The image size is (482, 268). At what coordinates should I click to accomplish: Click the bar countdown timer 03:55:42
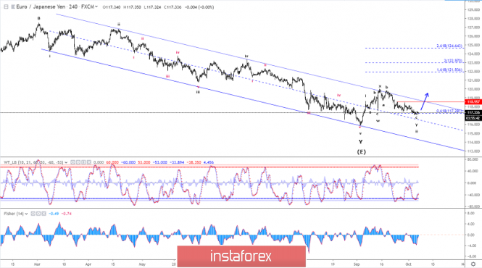click(x=473, y=118)
